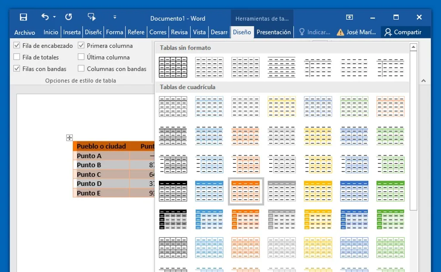Enable Última columna
The image size is (441, 272).
tap(81, 57)
